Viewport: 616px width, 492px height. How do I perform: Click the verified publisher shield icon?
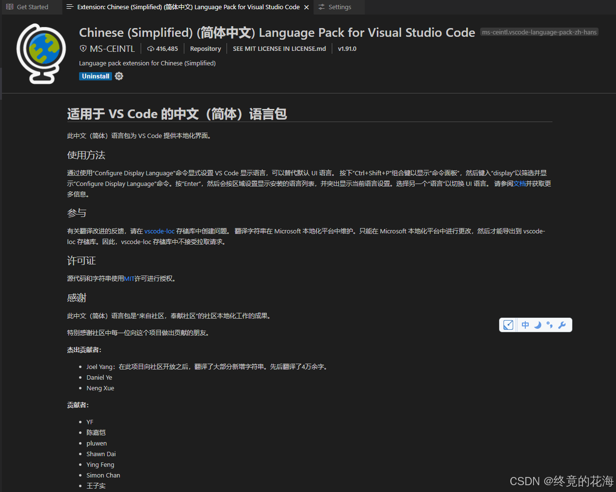point(83,49)
